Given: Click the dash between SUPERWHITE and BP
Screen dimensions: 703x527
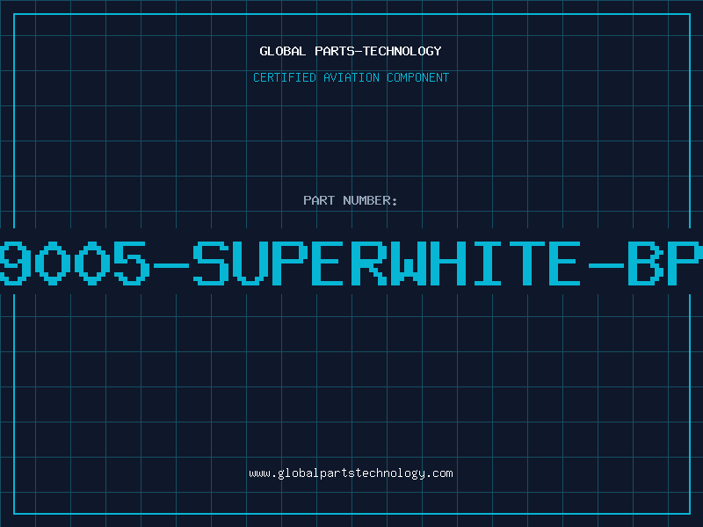Looking at the screenshot, I should pos(606,265).
